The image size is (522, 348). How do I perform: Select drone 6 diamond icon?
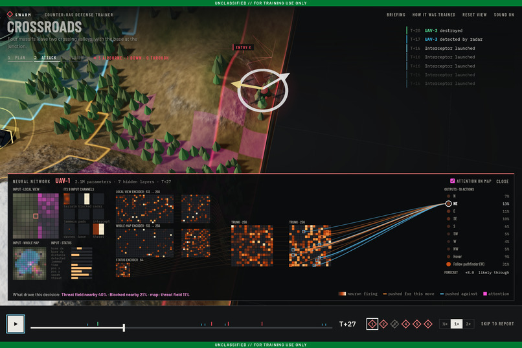point(428,323)
